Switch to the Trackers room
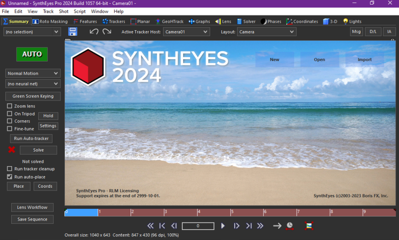399x240 pixels. (x=114, y=21)
